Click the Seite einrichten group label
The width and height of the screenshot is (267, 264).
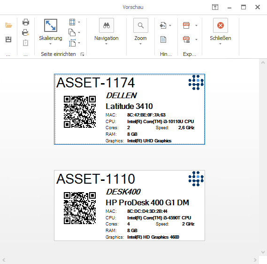(58, 54)
